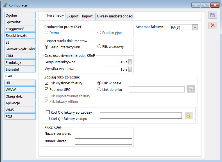This screenshot has width=222, height=162.
Task: Increase Wysyłka wsadowa wait time
Action: click(130, 68)
